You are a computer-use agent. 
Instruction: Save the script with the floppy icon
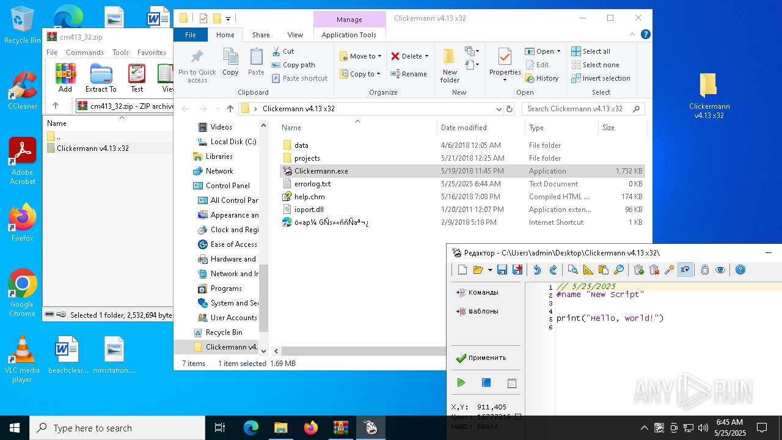pyautogui.click(x=502, y=270)
